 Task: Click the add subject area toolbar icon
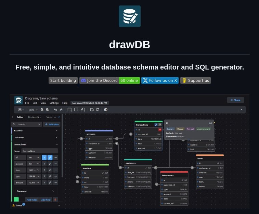76,110
